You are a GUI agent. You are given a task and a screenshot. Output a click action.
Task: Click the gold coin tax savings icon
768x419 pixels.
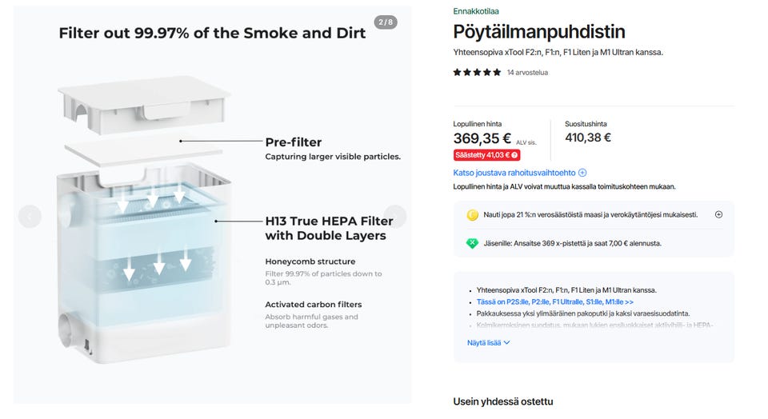[x=472, y=215]
